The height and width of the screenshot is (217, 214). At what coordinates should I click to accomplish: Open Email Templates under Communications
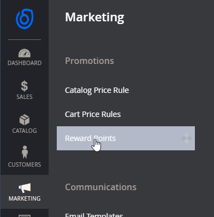click(x=94, y=215)
